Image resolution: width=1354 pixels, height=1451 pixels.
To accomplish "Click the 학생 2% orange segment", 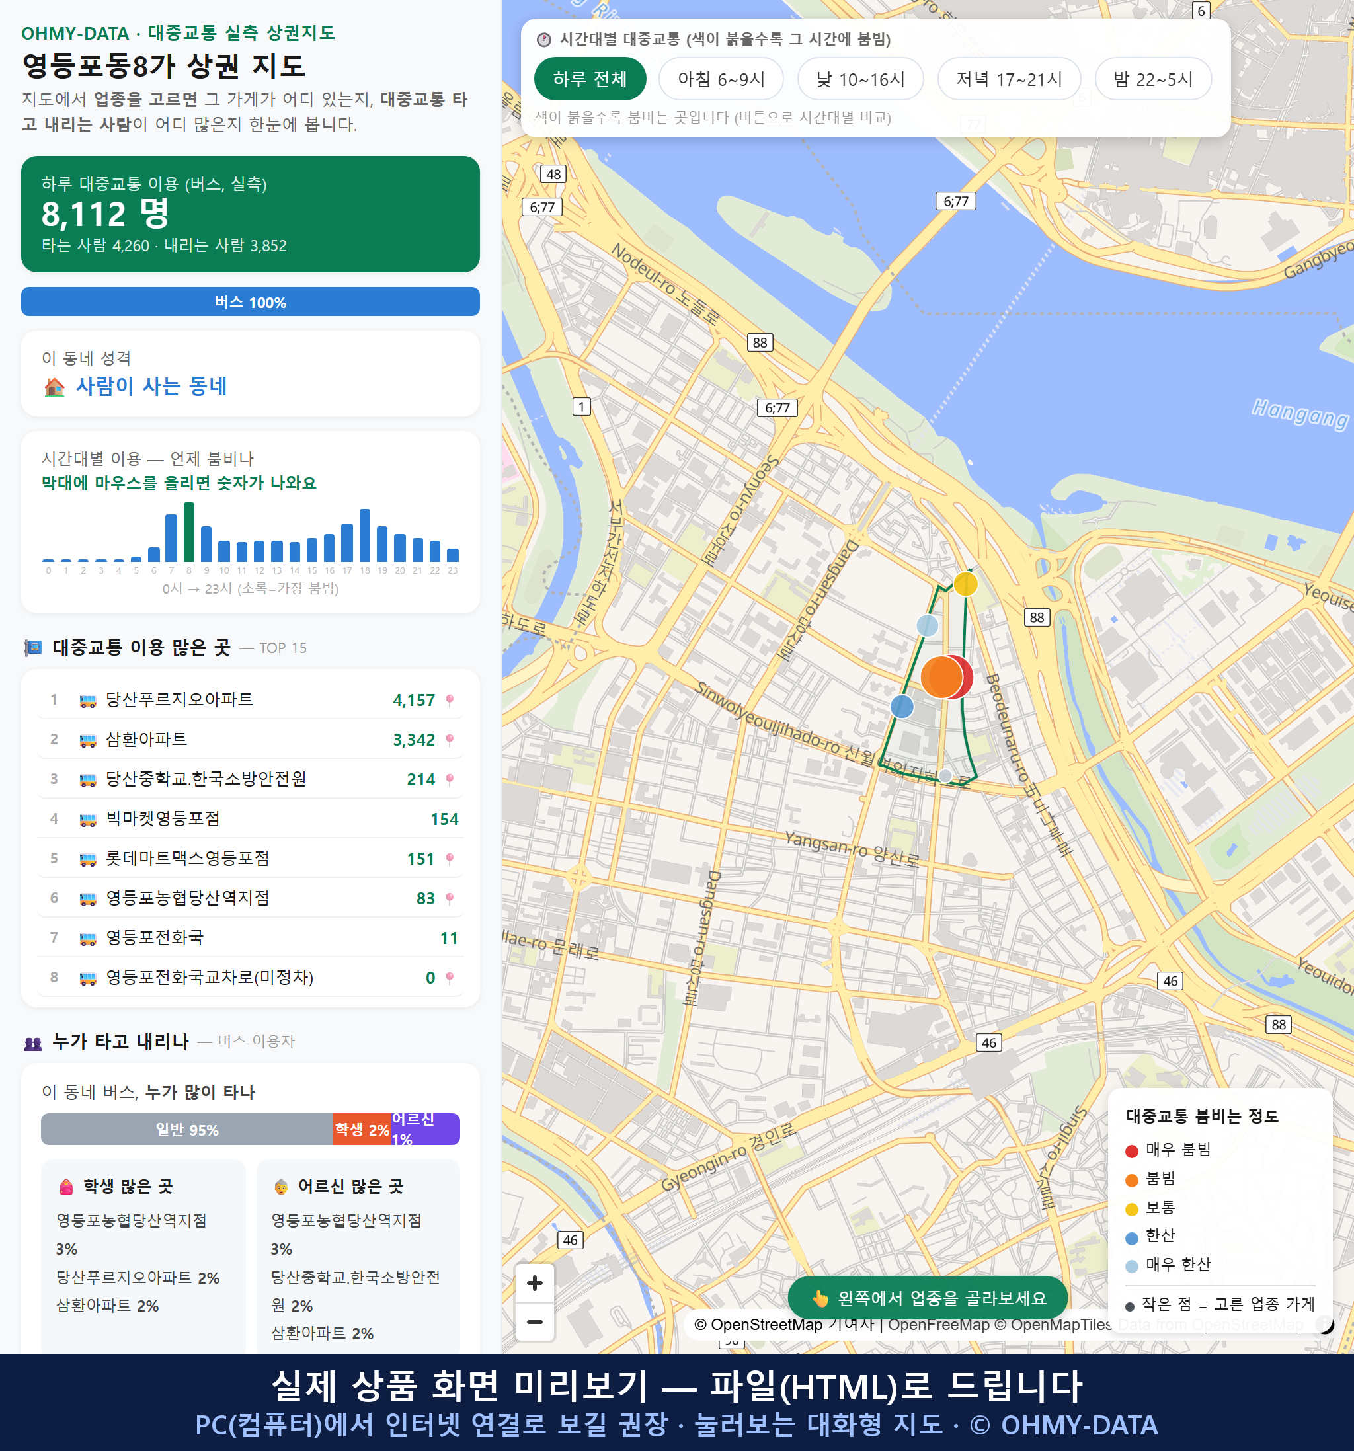I will coord(362,1129).
